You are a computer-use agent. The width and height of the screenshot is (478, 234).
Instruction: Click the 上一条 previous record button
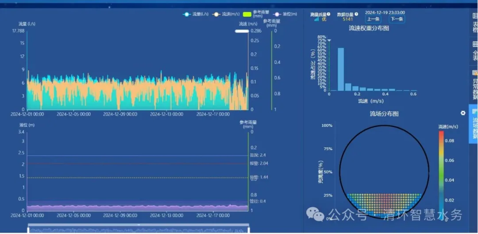pyautogui.click(x=373, y=19)
